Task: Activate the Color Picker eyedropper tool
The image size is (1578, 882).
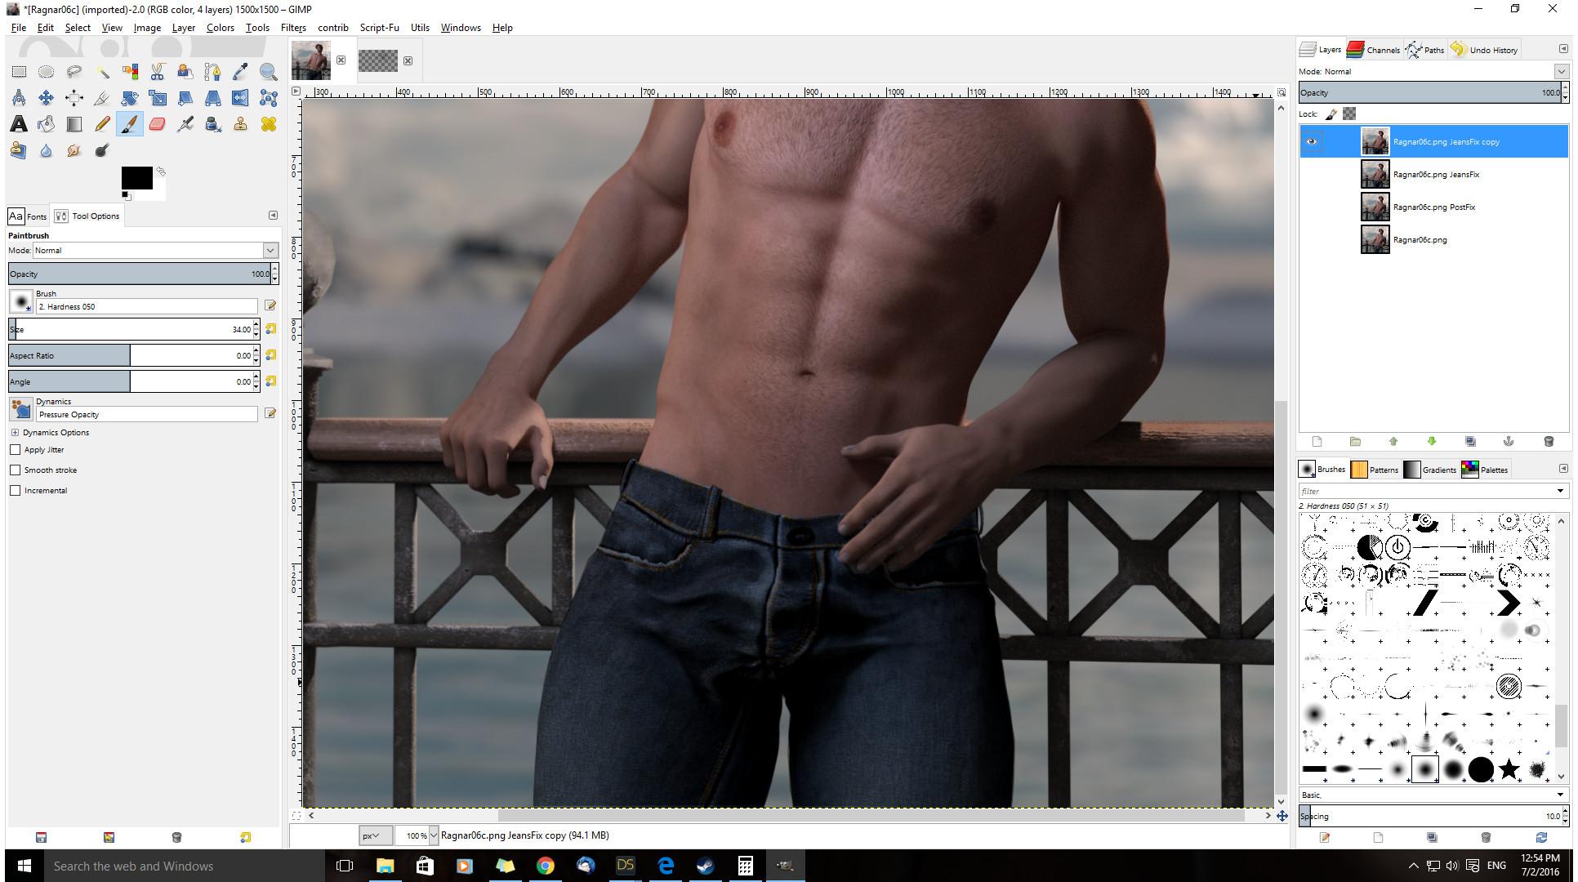Action: pyautogui.click(x=240, y=72)
